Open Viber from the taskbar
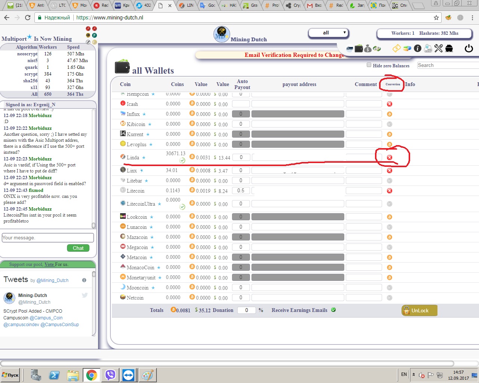Image resolution: width=479 pixels, height=383 pixels. pos(110,375)
